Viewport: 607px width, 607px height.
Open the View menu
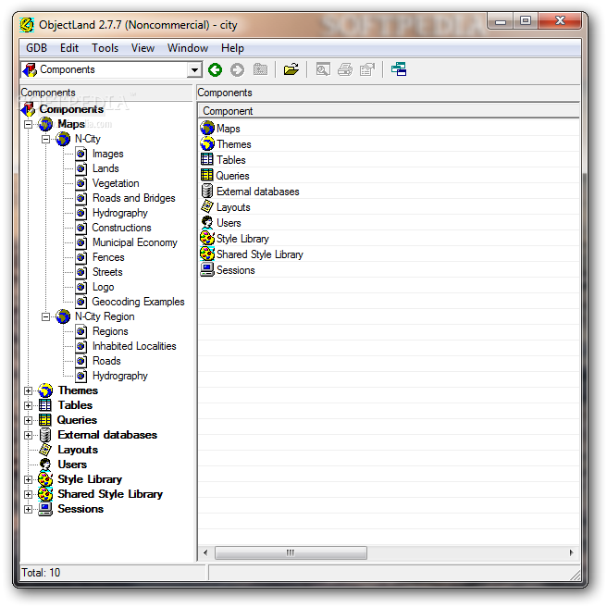[142, 48]
